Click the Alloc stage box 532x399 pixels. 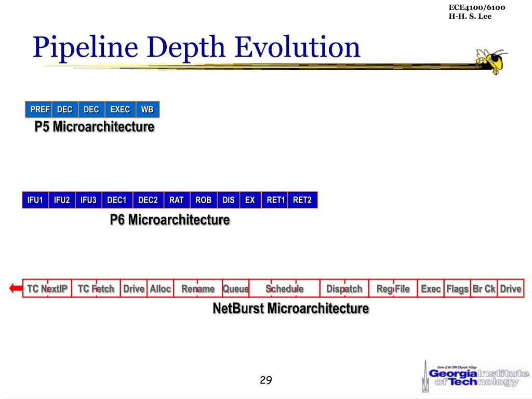(161, 288)
